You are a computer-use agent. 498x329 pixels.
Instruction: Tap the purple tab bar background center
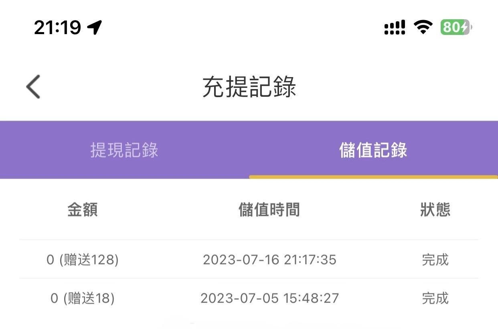(x=249, y=149)
